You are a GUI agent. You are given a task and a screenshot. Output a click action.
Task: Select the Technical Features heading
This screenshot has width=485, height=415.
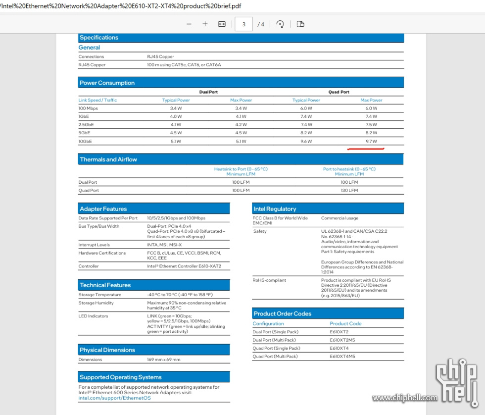[x=154, y=285]
